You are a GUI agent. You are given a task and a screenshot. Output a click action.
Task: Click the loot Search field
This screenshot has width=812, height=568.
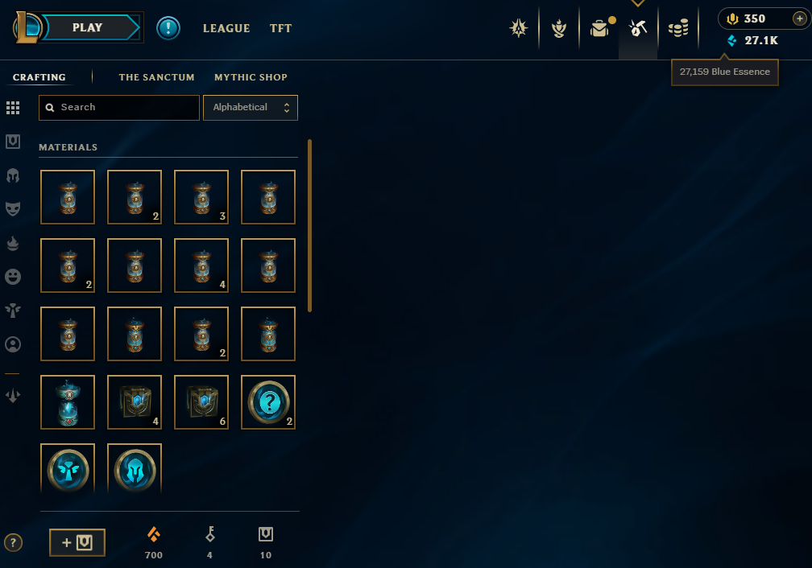coord(119,108)
